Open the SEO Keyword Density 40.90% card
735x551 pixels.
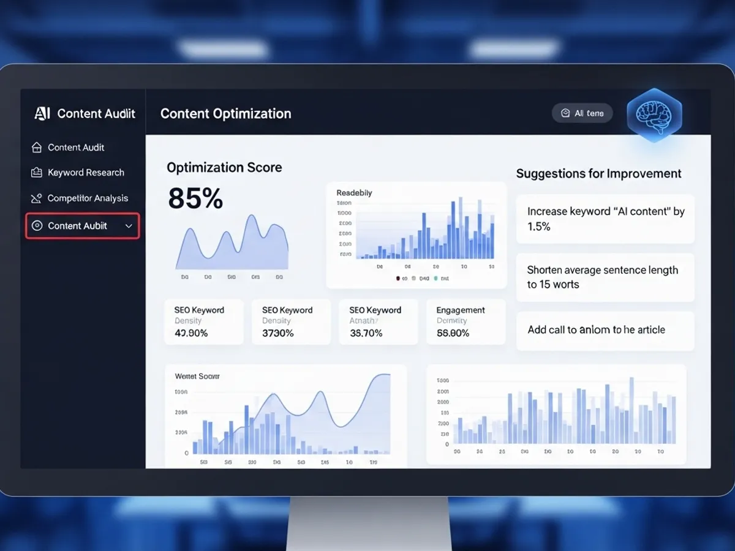(204, 321)
